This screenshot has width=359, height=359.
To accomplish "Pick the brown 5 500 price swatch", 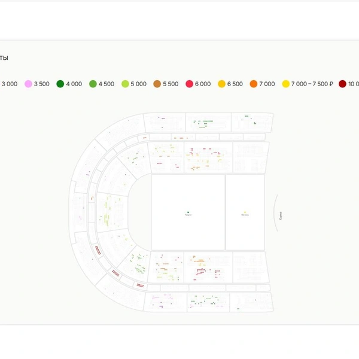I will pyautogui.click(x=157, y=84).
